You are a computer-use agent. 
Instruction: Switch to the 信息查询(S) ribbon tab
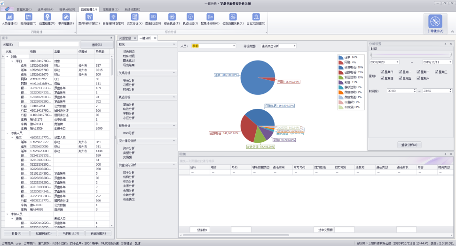[x=110, y=9]
